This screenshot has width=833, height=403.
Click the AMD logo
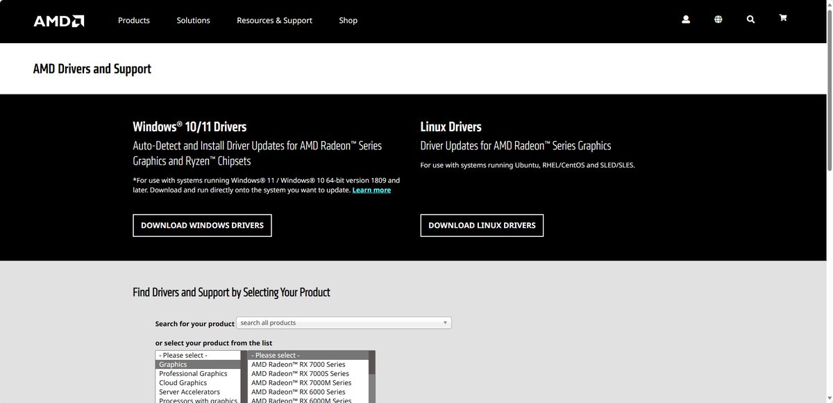pos(59,21)
